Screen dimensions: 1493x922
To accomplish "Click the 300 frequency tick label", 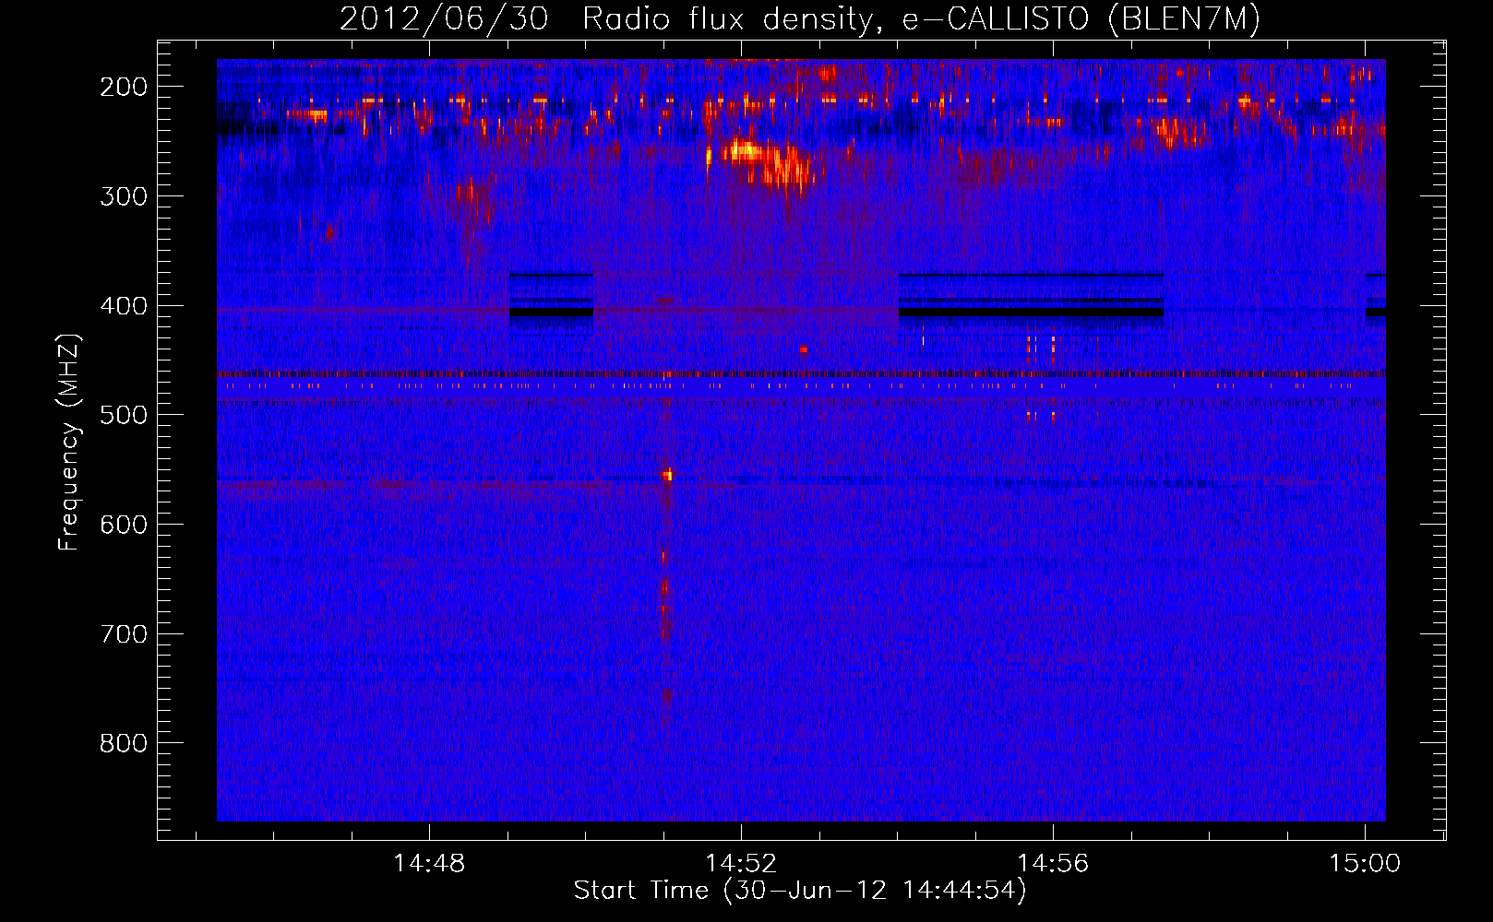I will 124,196.
